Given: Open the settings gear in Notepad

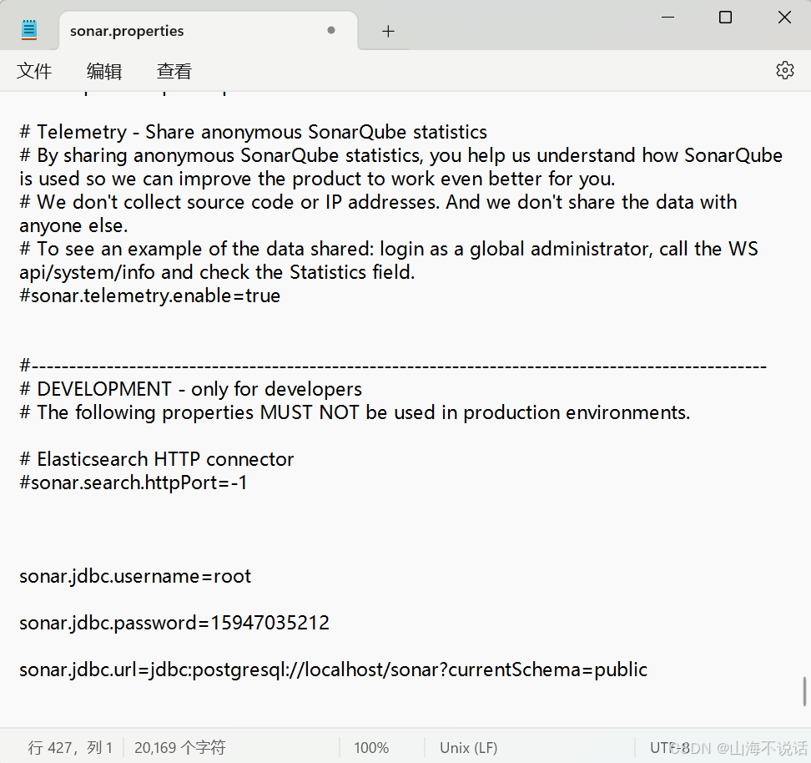Looking at the screenshot, I should tap(784, 70).
